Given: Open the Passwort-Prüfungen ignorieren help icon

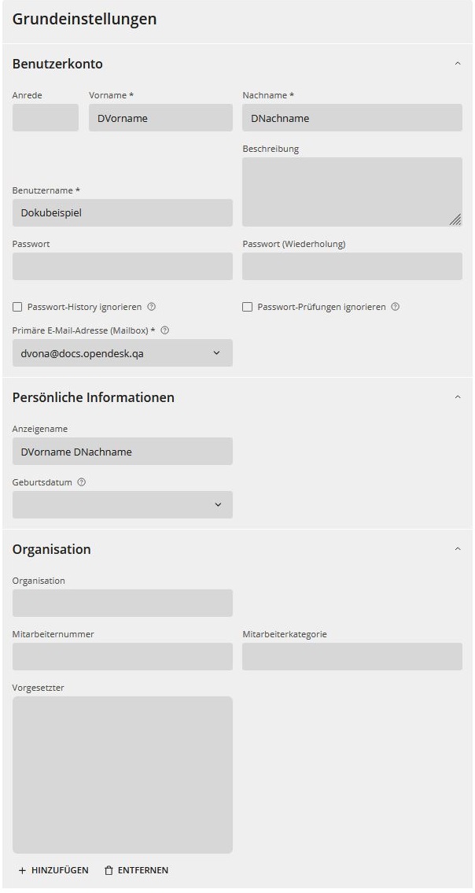Looking at the screenshot, I should pyautogui.click(x=395, y=307).
